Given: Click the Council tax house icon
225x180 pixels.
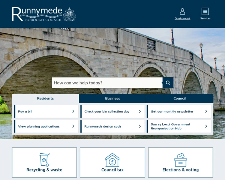Looking at the screenshot, I should coord(112,160).
